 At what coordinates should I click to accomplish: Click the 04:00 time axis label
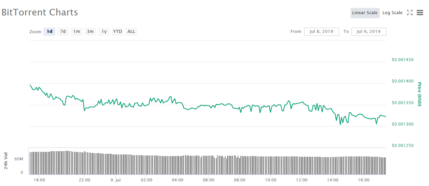[x=177, y=180]
